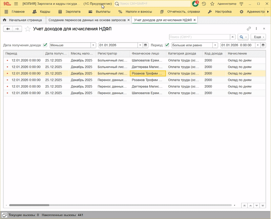Open the settings lines icon beside Администратор

[242, 4]
